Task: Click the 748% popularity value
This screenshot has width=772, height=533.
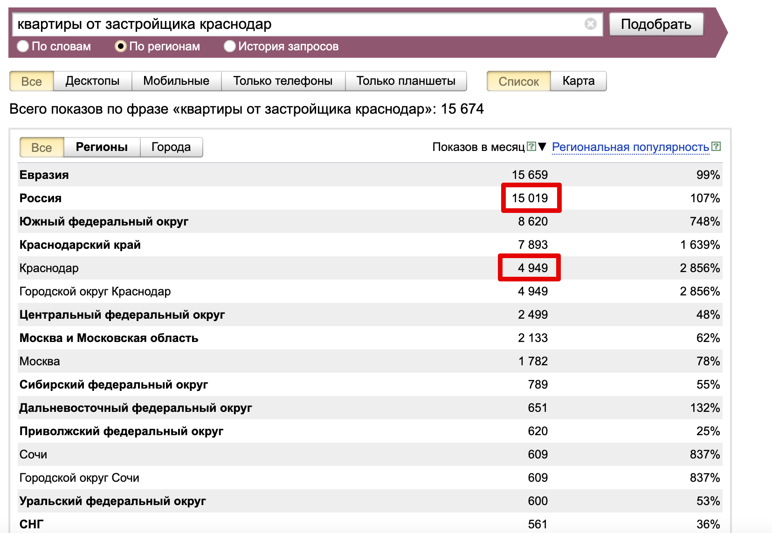Action: pos(705,221)
